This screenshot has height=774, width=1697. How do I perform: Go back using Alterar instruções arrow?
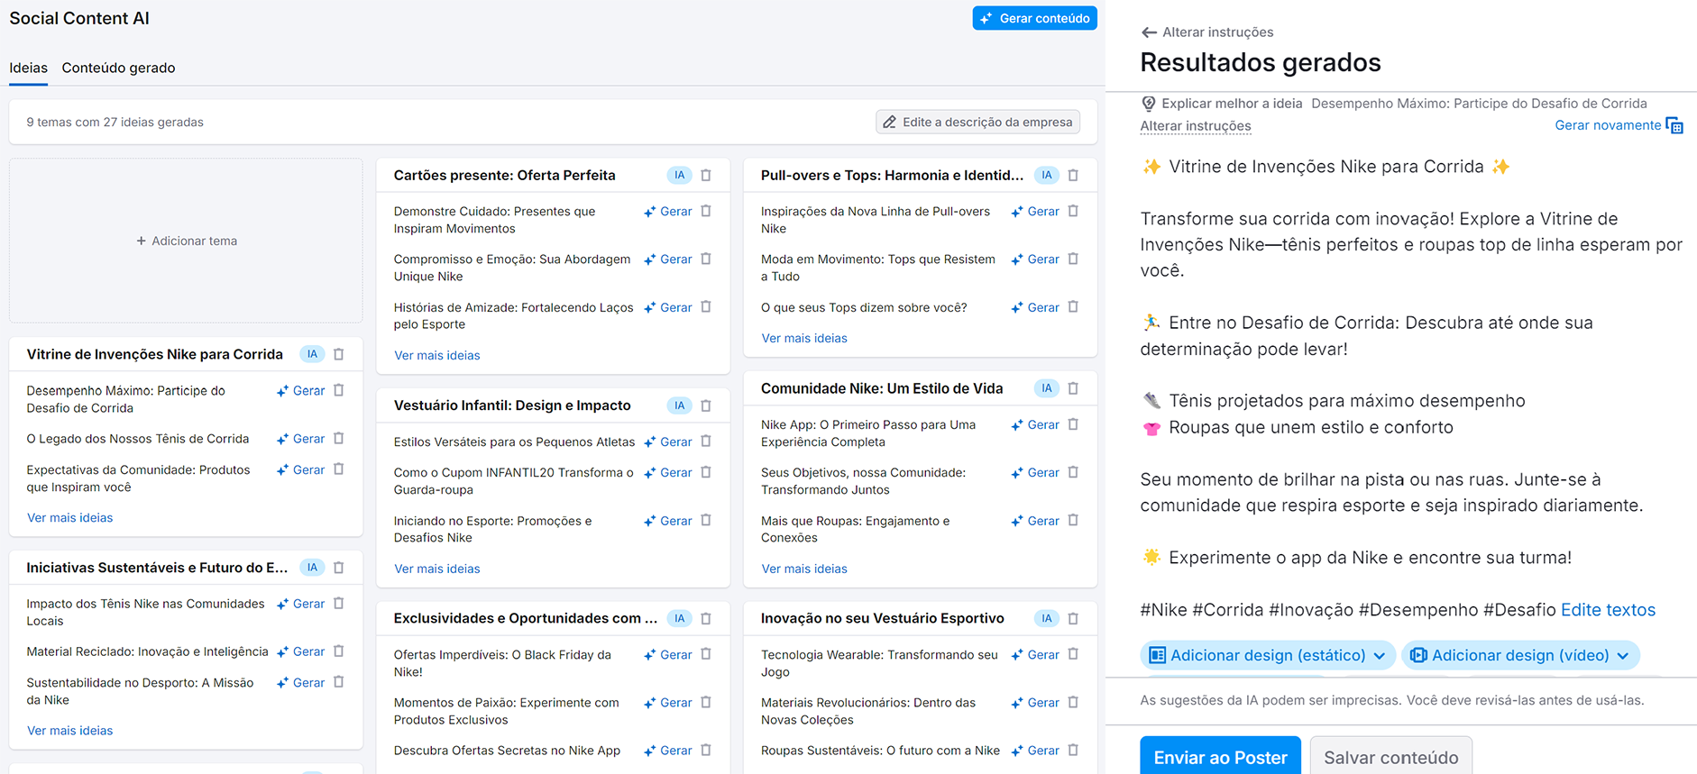click(x=1149, y=32)
